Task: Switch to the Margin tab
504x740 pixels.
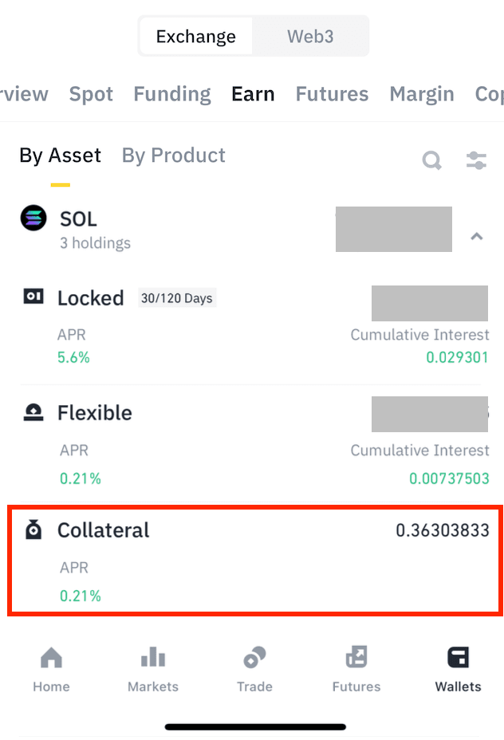Action: (422, 94)
